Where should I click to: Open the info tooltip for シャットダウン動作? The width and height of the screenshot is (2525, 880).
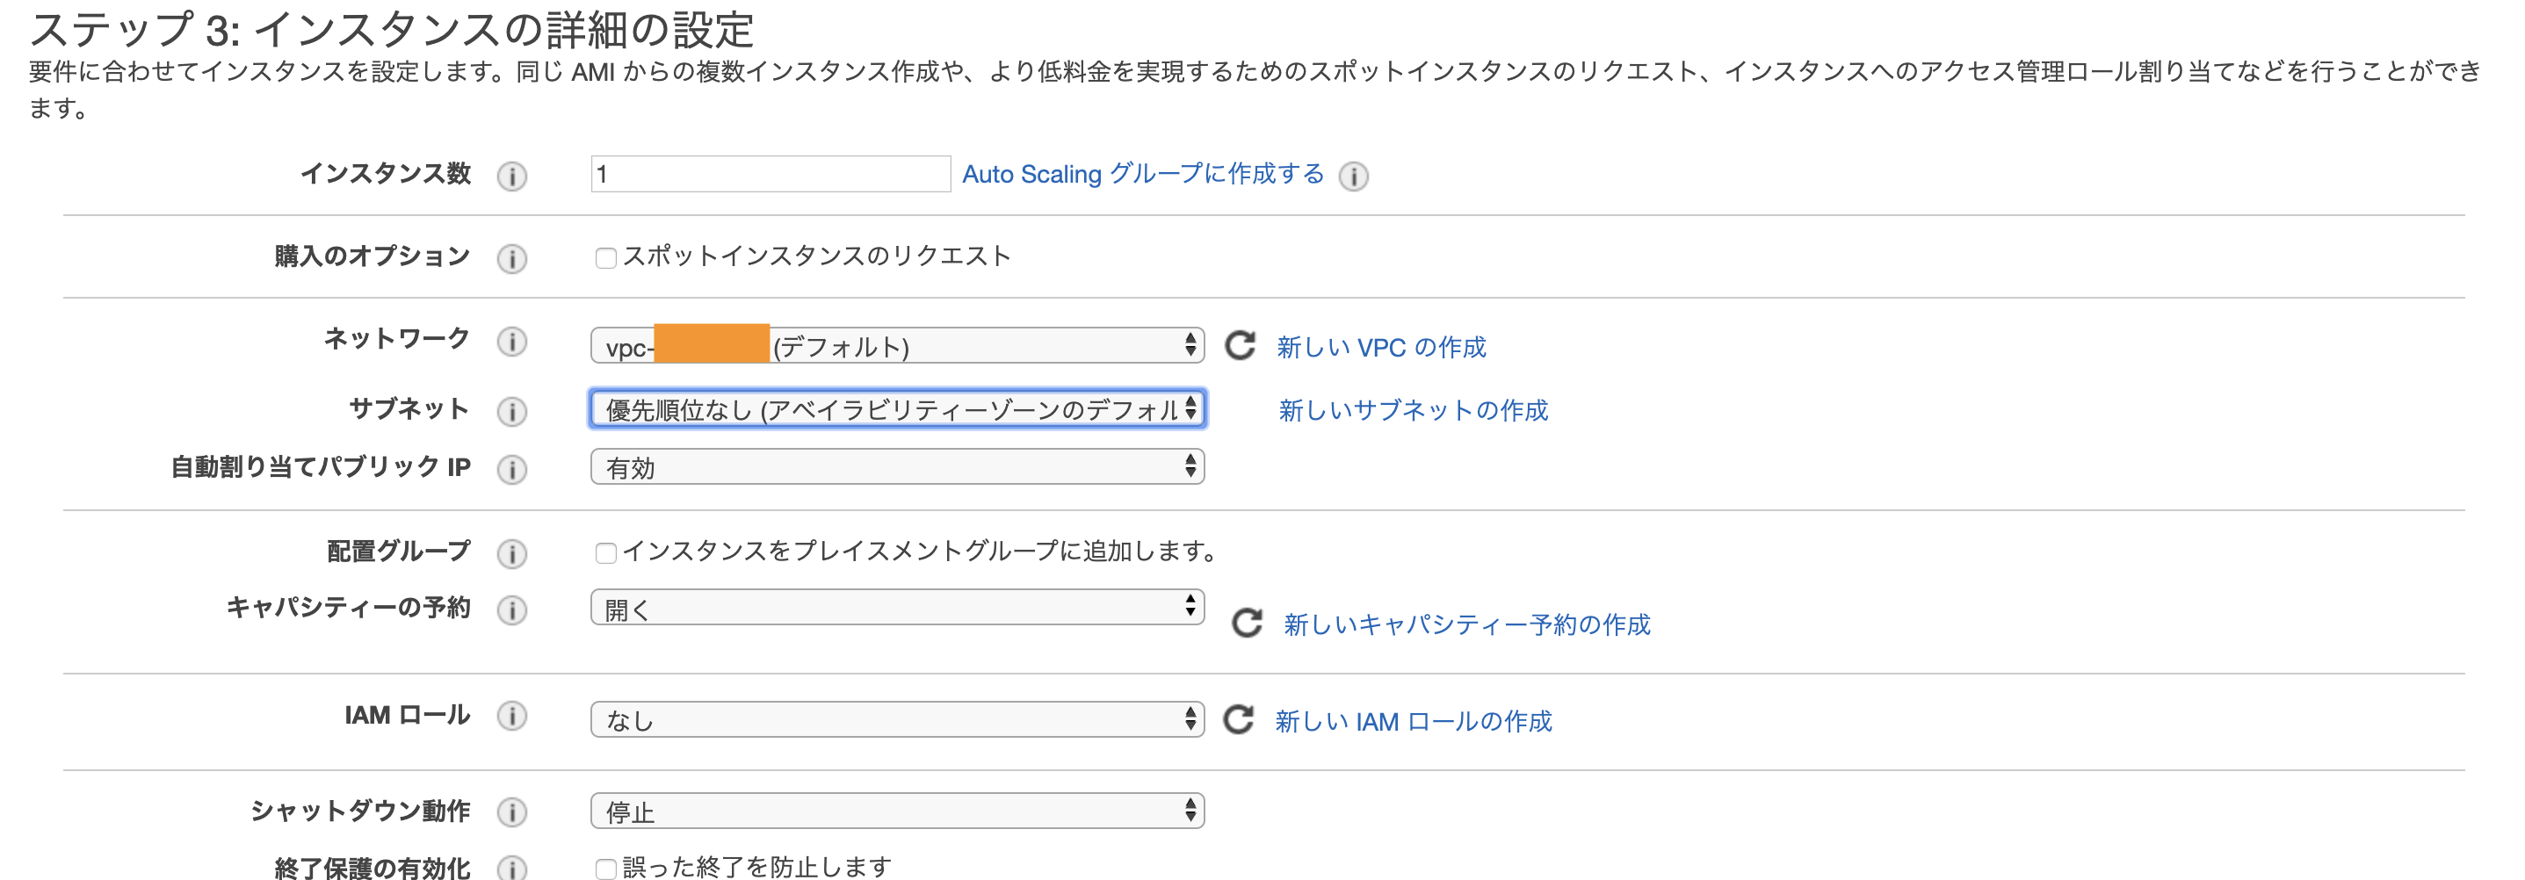pos(511,811)
